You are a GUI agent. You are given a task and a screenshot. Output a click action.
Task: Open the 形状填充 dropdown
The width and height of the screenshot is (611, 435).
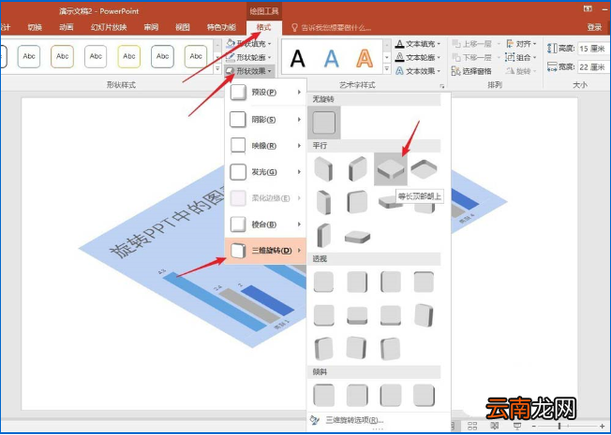248,44
